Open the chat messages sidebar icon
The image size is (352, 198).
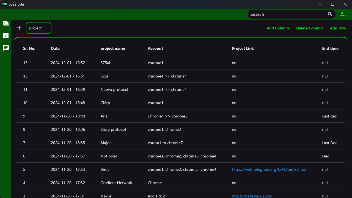(x=6, y=48)
